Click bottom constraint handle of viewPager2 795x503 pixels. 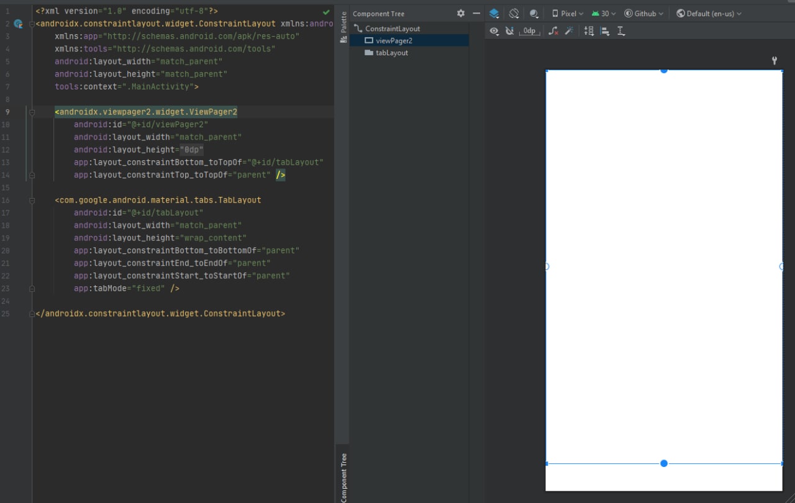[x=664, y=463]
